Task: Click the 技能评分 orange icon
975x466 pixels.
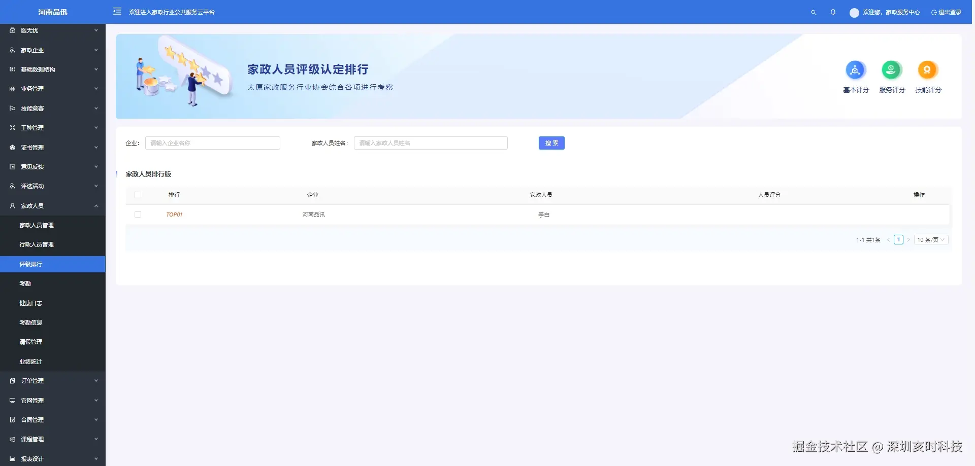Action: [x=928, y=70]
